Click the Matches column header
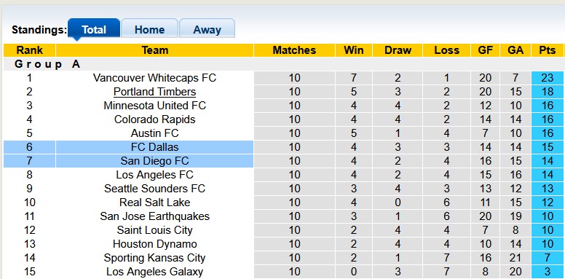Image resolution: width=565 pixels, height=279 pixels. [x=294, y=50]
